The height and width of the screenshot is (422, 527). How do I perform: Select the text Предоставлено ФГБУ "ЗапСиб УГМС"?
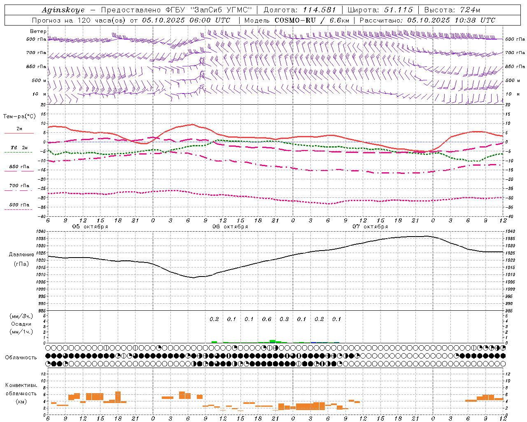[x=176, y=10]
